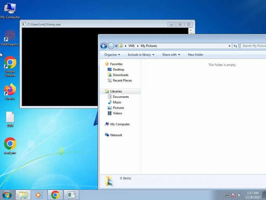266x200 pixels.
Task: Open Windows Media Player from taskbar
Action: tap(39, 195)
